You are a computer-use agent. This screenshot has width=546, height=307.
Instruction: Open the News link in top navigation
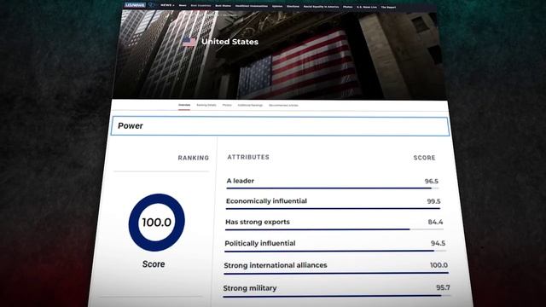(183, 6)
